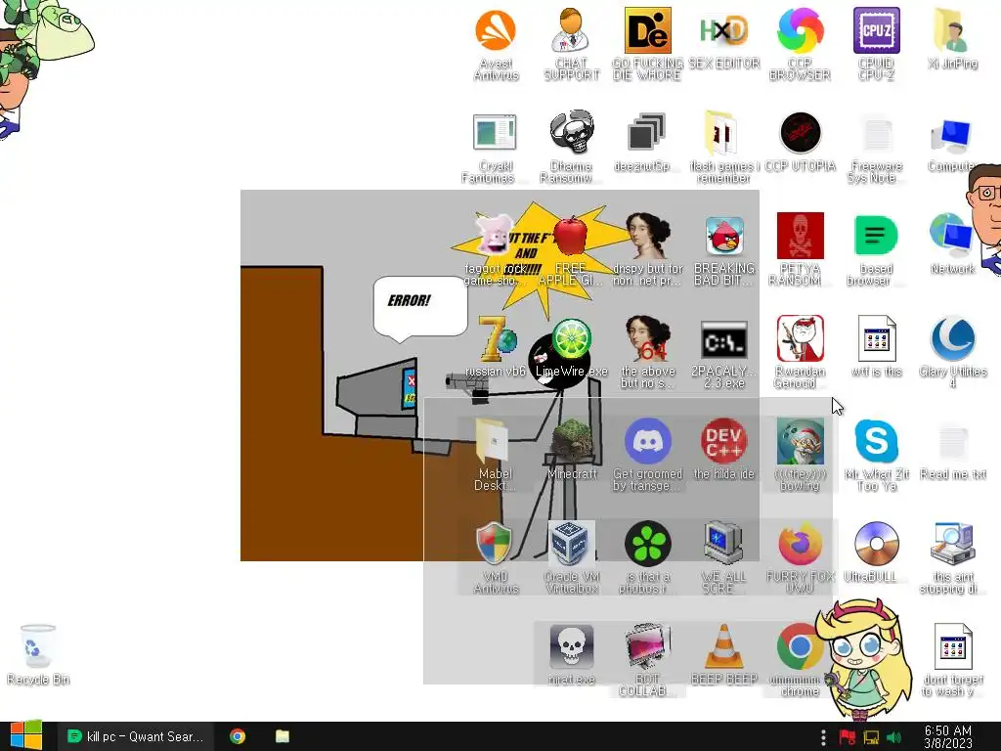Select the is that a phobos r... icon
This screenshot has width=1001, height=751.
647,558
